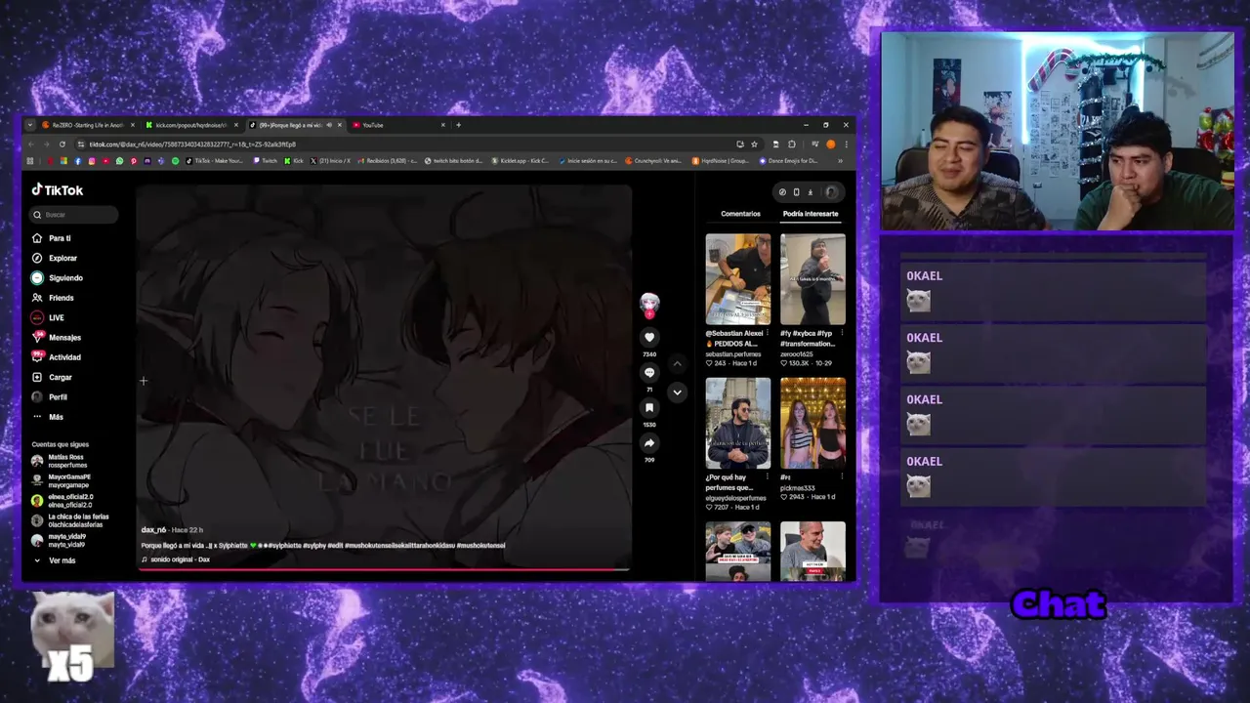Open options for pickmas333 video
1250x703 pixels.
[843, 477]
